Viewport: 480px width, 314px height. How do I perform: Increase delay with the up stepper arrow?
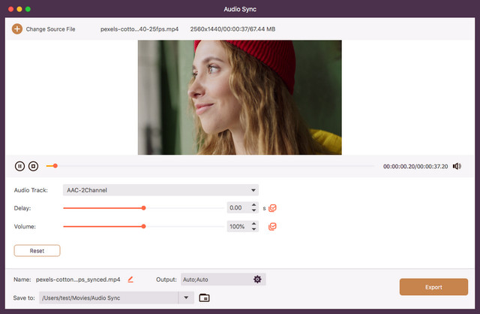coord(253,204)
